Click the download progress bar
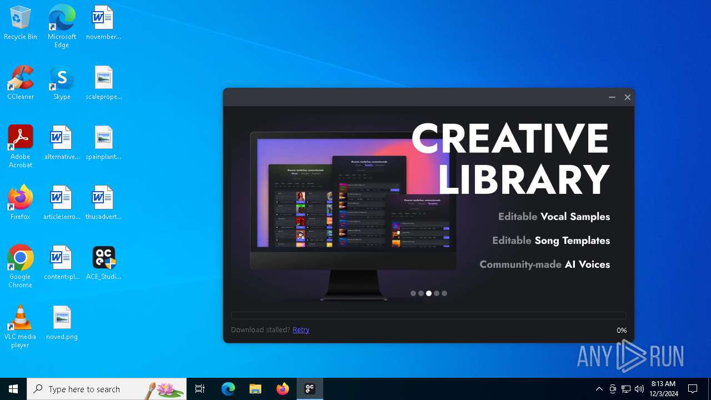The width and height of the screenshot is (711, 400). (429, 316)
